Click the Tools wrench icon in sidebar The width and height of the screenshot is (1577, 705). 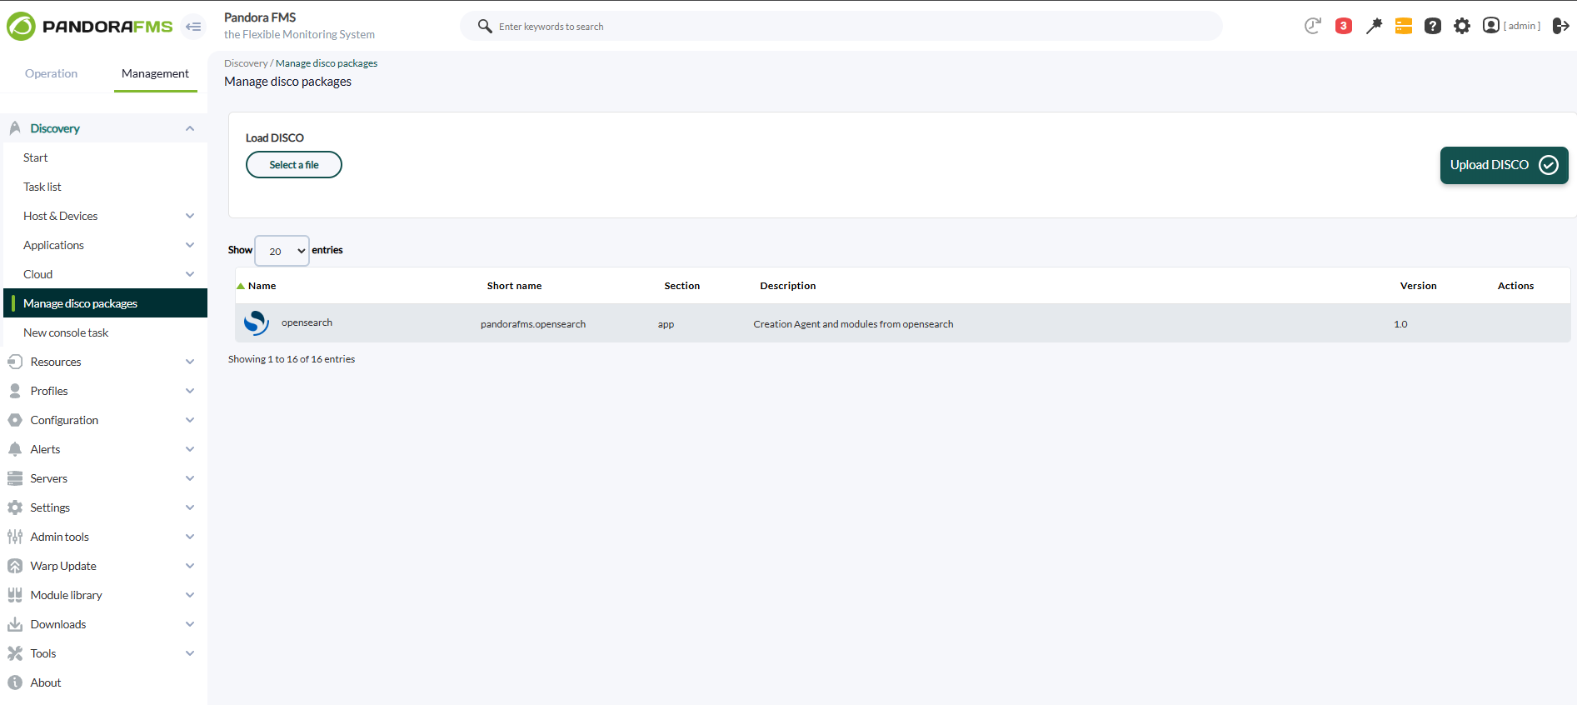15,653
